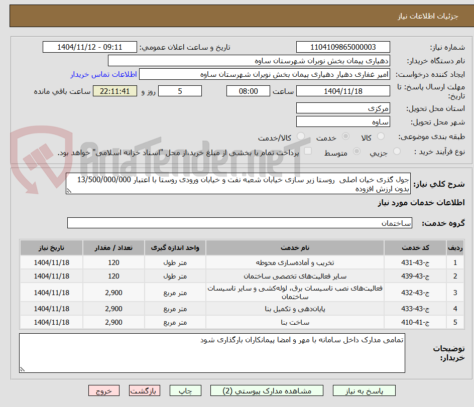Click the نام خدمت column header
The image size is (474, 407).
click(295, 248)
